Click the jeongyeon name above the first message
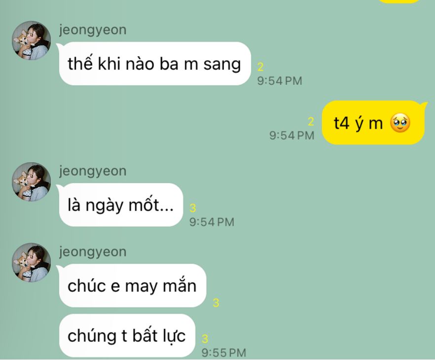Image resolution: width=435 pixels, height=360 pixels. [93, 30]
